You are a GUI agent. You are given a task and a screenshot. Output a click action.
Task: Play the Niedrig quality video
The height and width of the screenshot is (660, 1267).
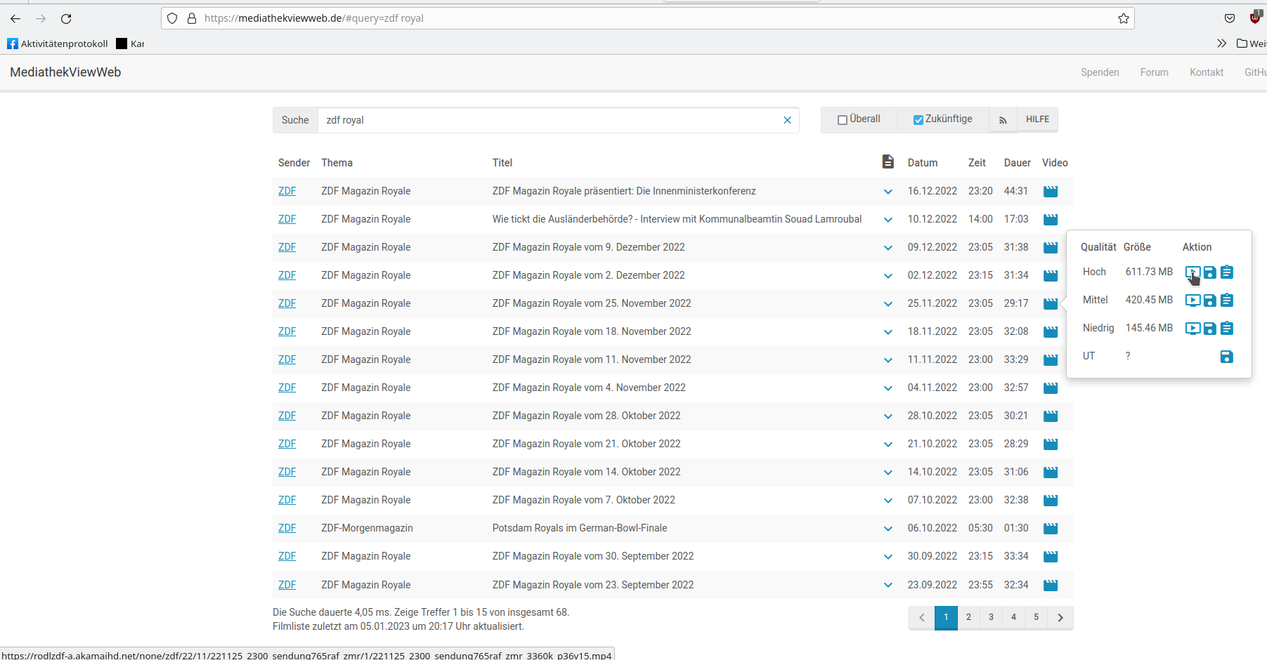1193,329
